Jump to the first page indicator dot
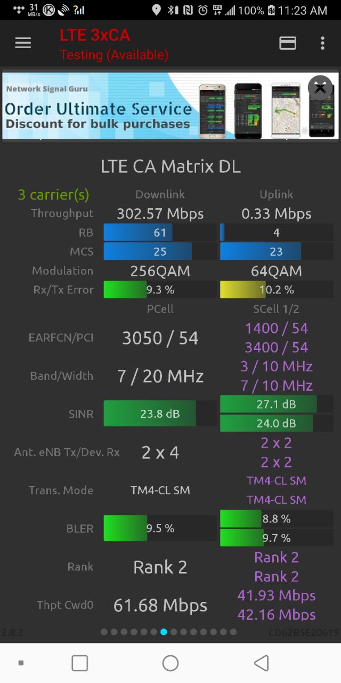Viewport: 341px width, 683px height. (x=104, y=632)
